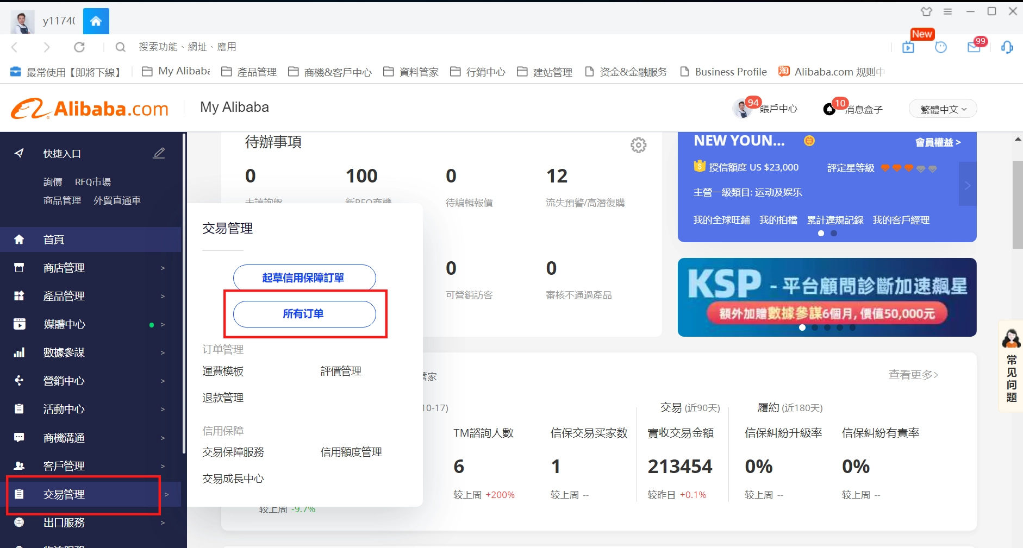
Task: Click the headset customer support icon
Action: [1007, 47]
